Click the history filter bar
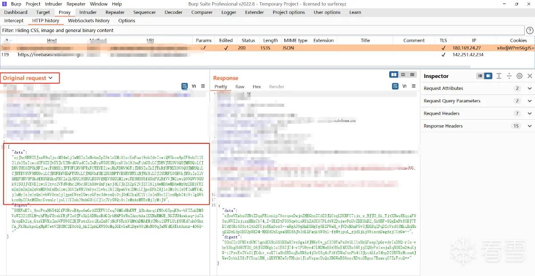 click(262, 30)
